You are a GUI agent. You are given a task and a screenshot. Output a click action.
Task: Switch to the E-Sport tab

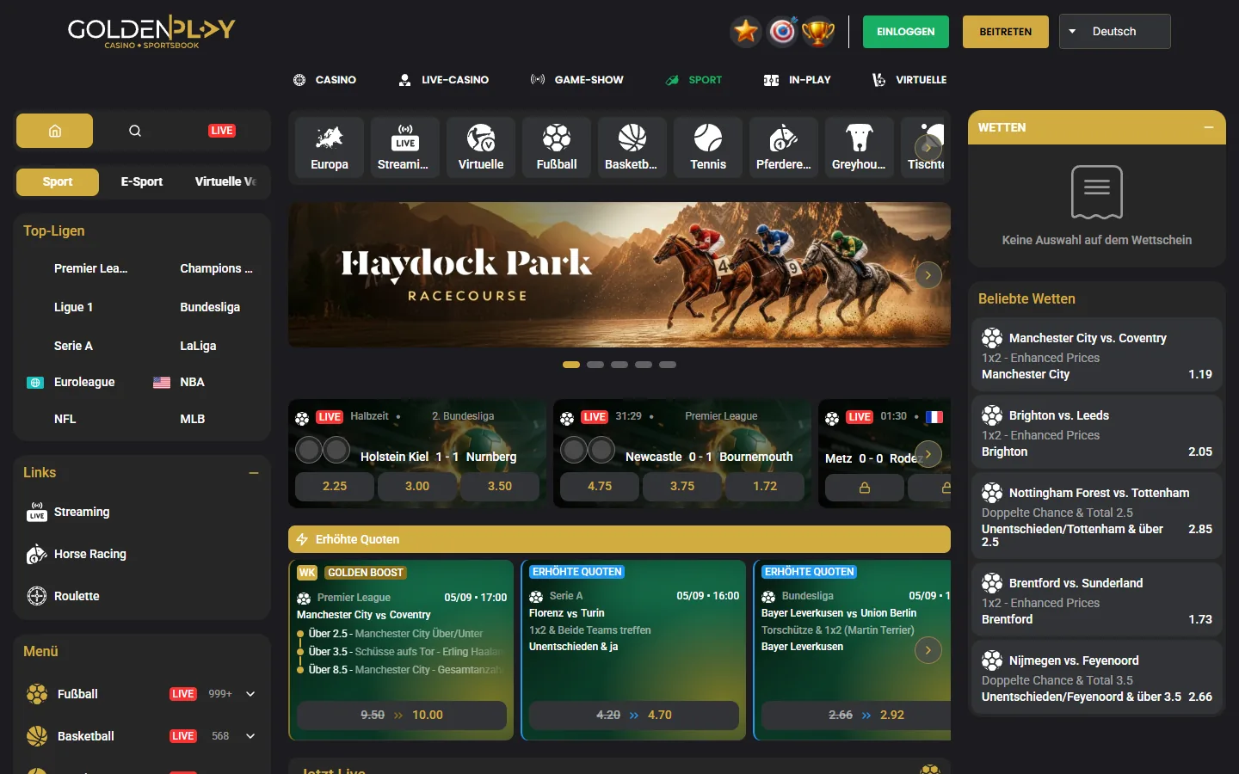pos(142,181)
